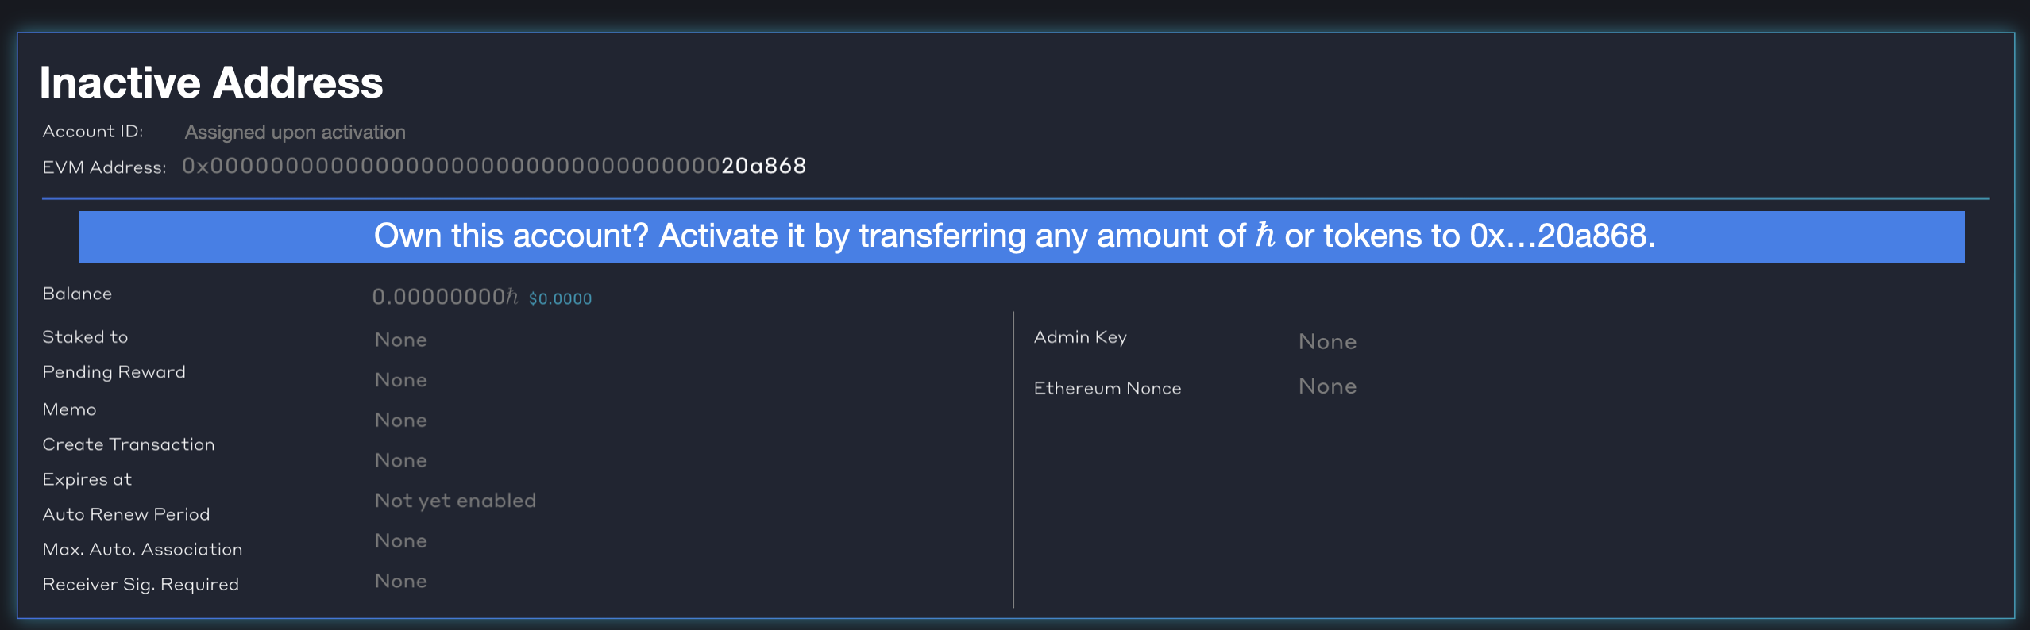Click the Admin Key None value
The width and height of the screenshot is (2030, 630).
tap(1327, 341)
